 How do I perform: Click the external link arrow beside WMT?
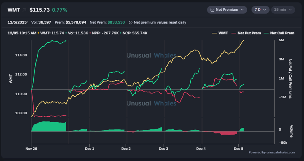pos(24,10)
